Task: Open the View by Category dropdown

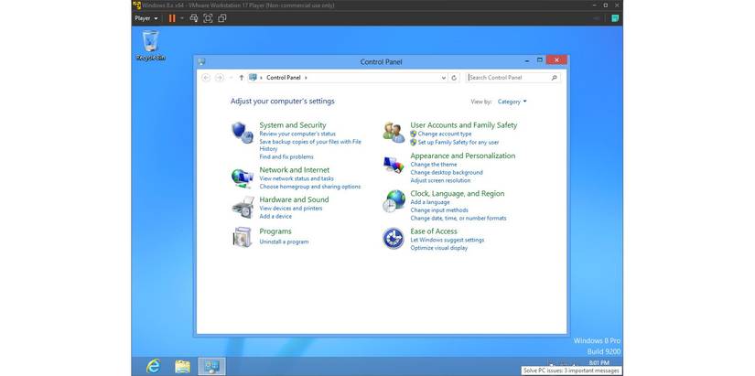Action: click(x=512, y=102)
